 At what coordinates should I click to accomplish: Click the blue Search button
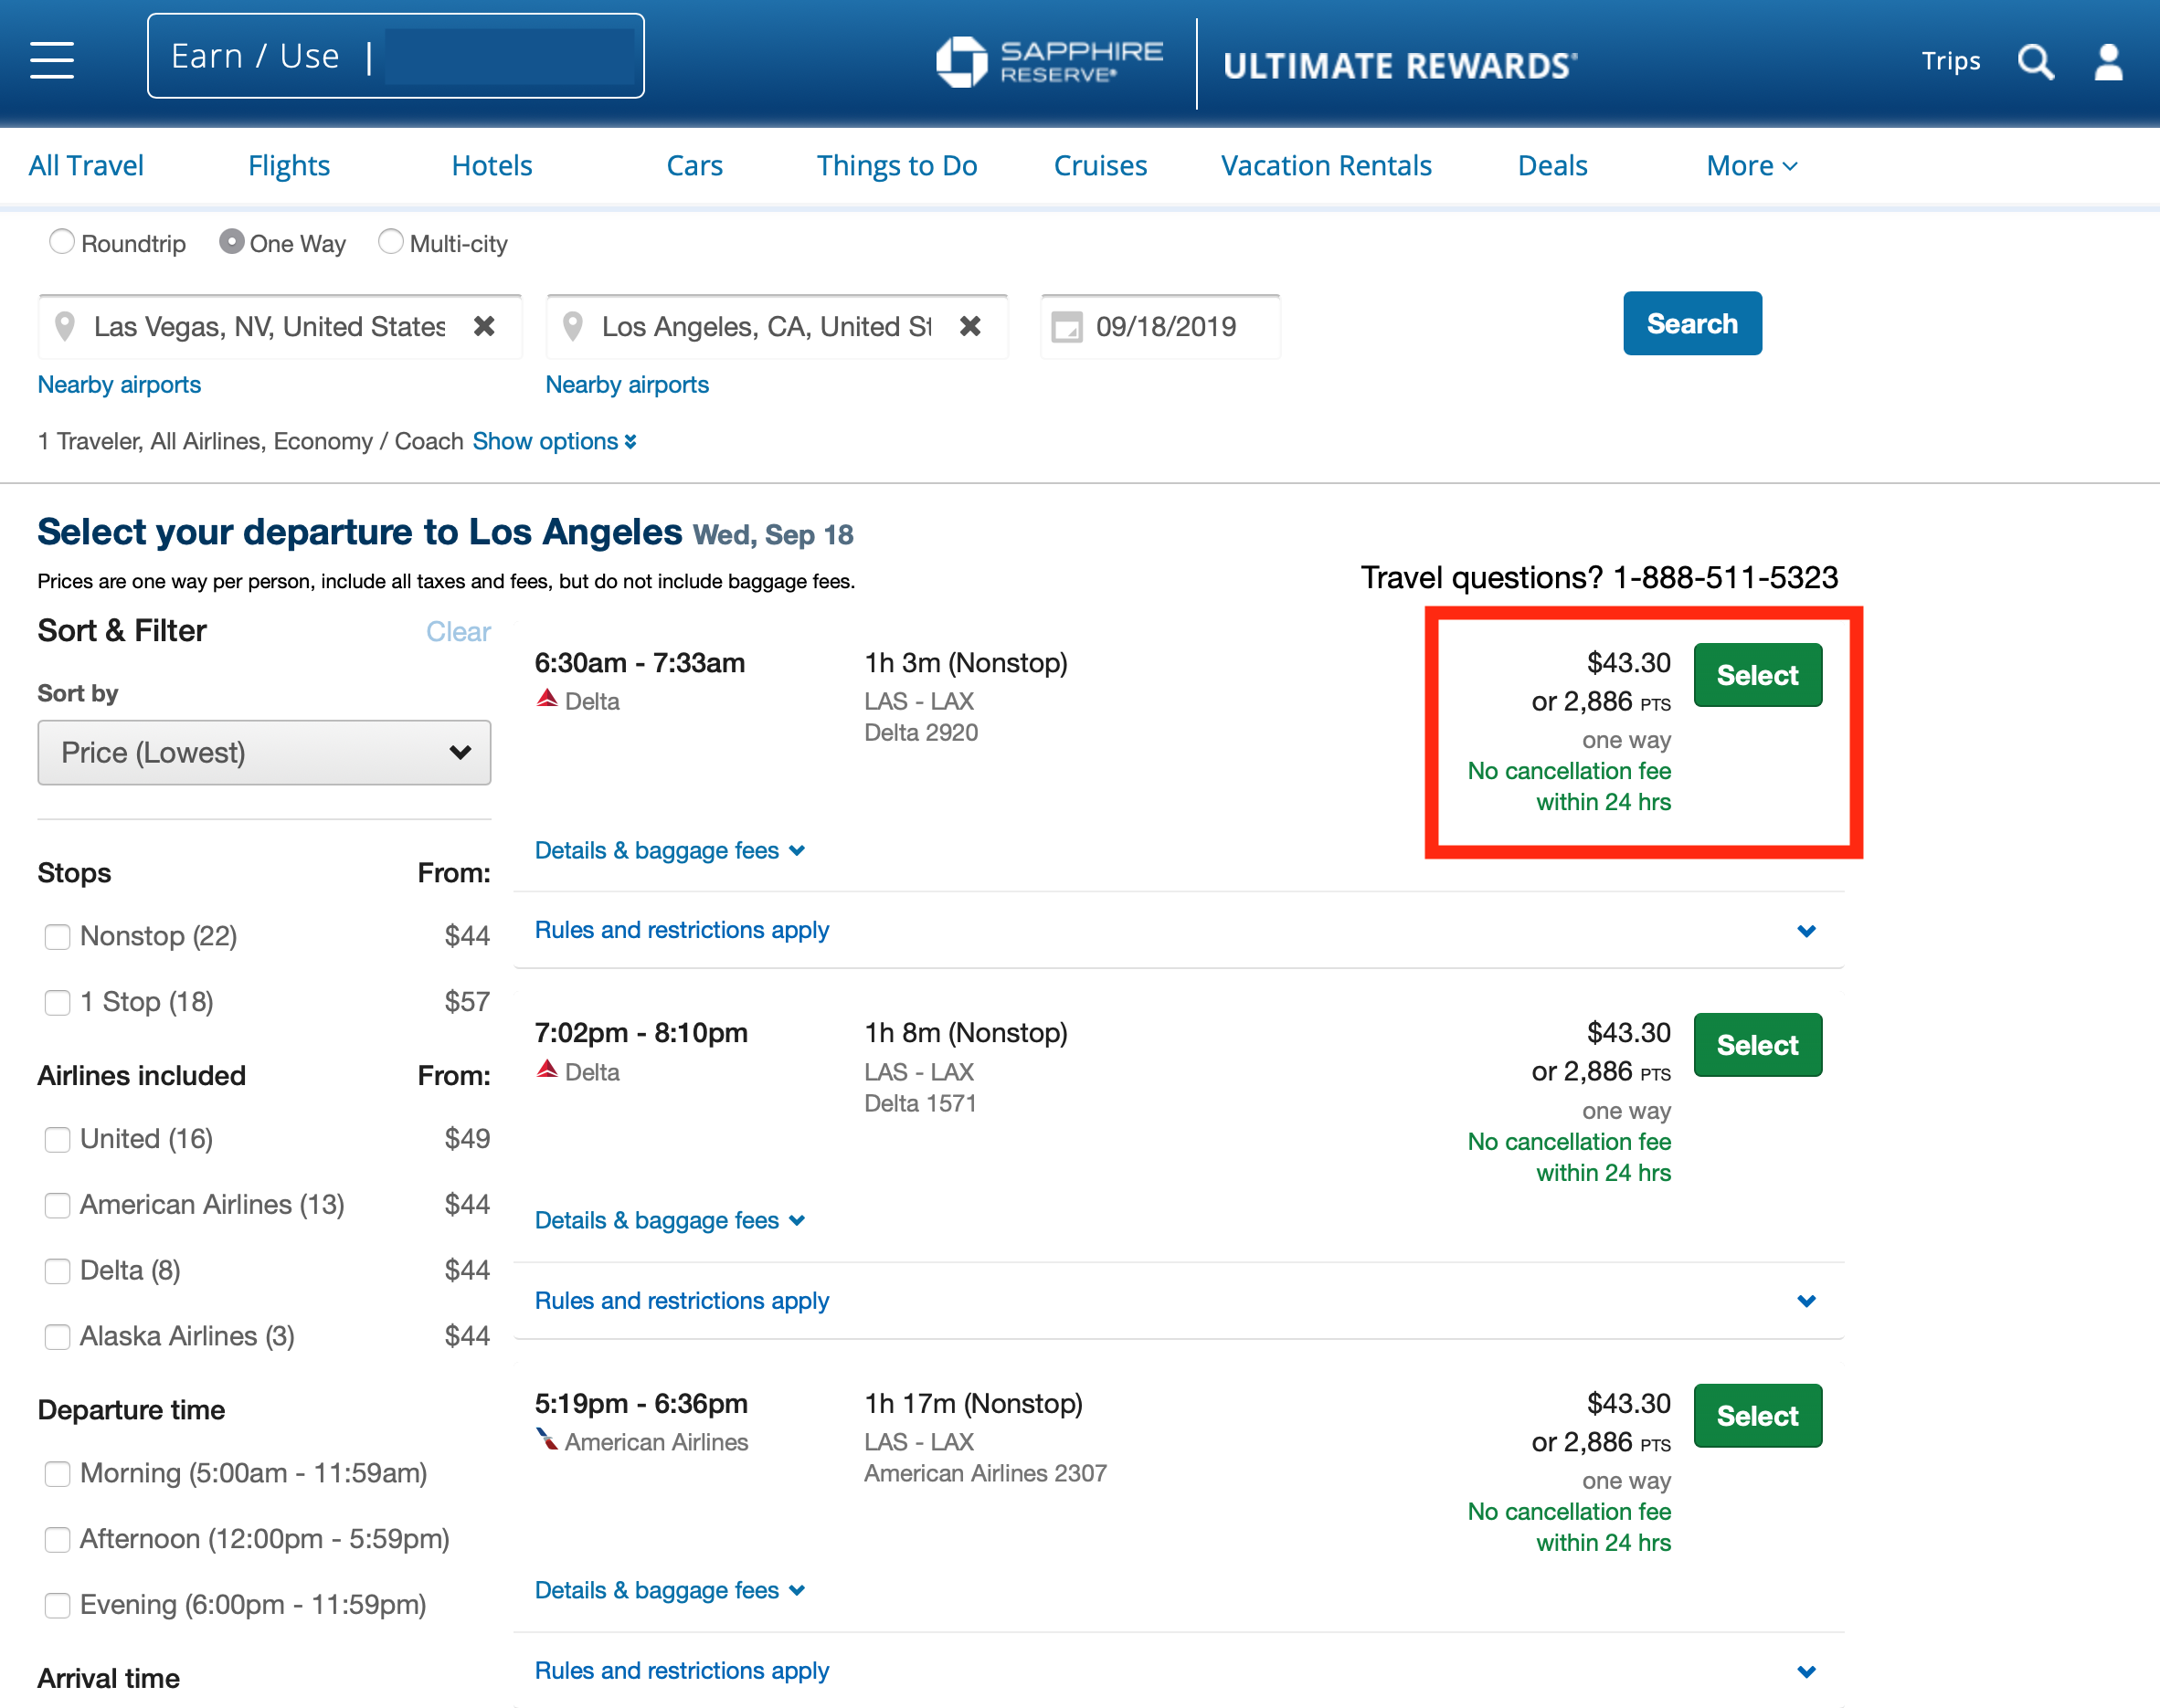coord(1692,324)
